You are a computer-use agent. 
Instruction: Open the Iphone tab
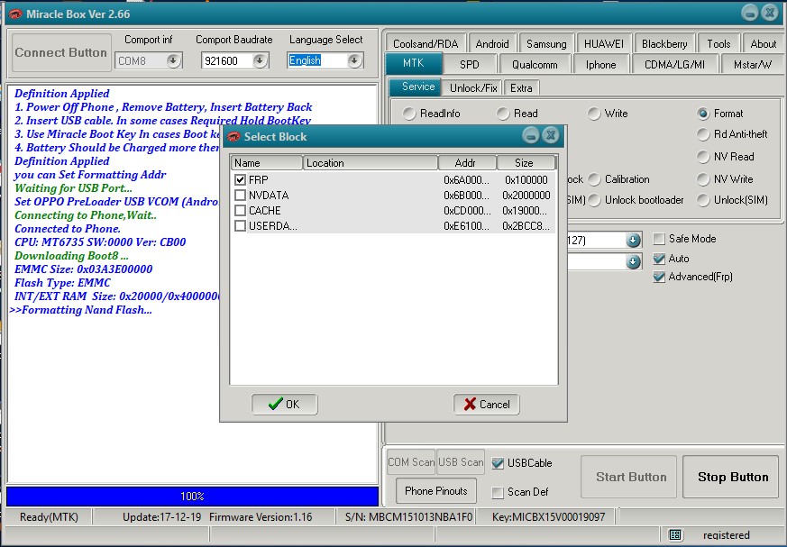click(x=600, y=64)
